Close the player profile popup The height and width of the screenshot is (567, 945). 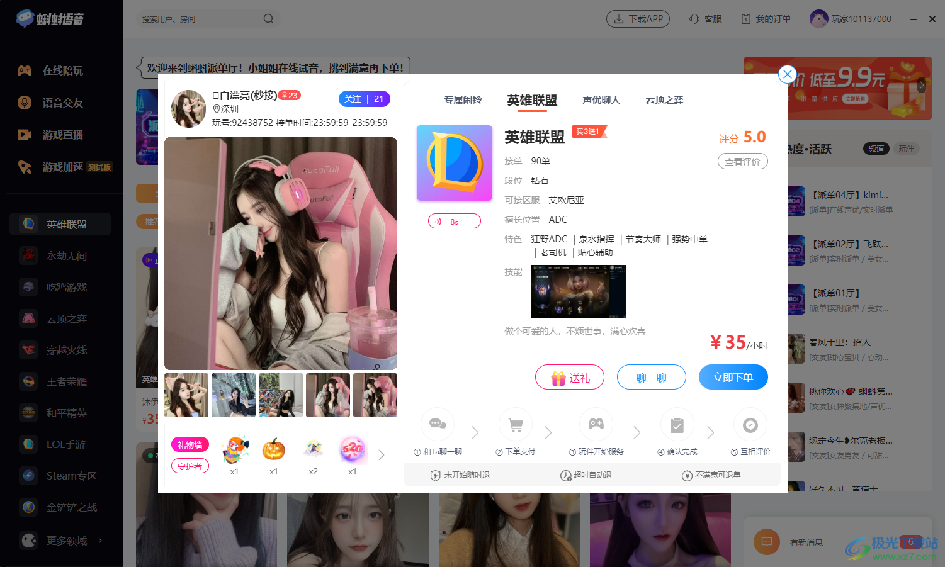click(788, 74)
